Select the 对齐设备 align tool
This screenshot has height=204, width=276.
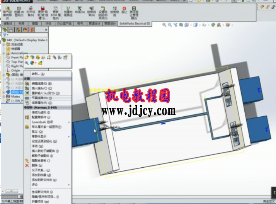[31, 12]
